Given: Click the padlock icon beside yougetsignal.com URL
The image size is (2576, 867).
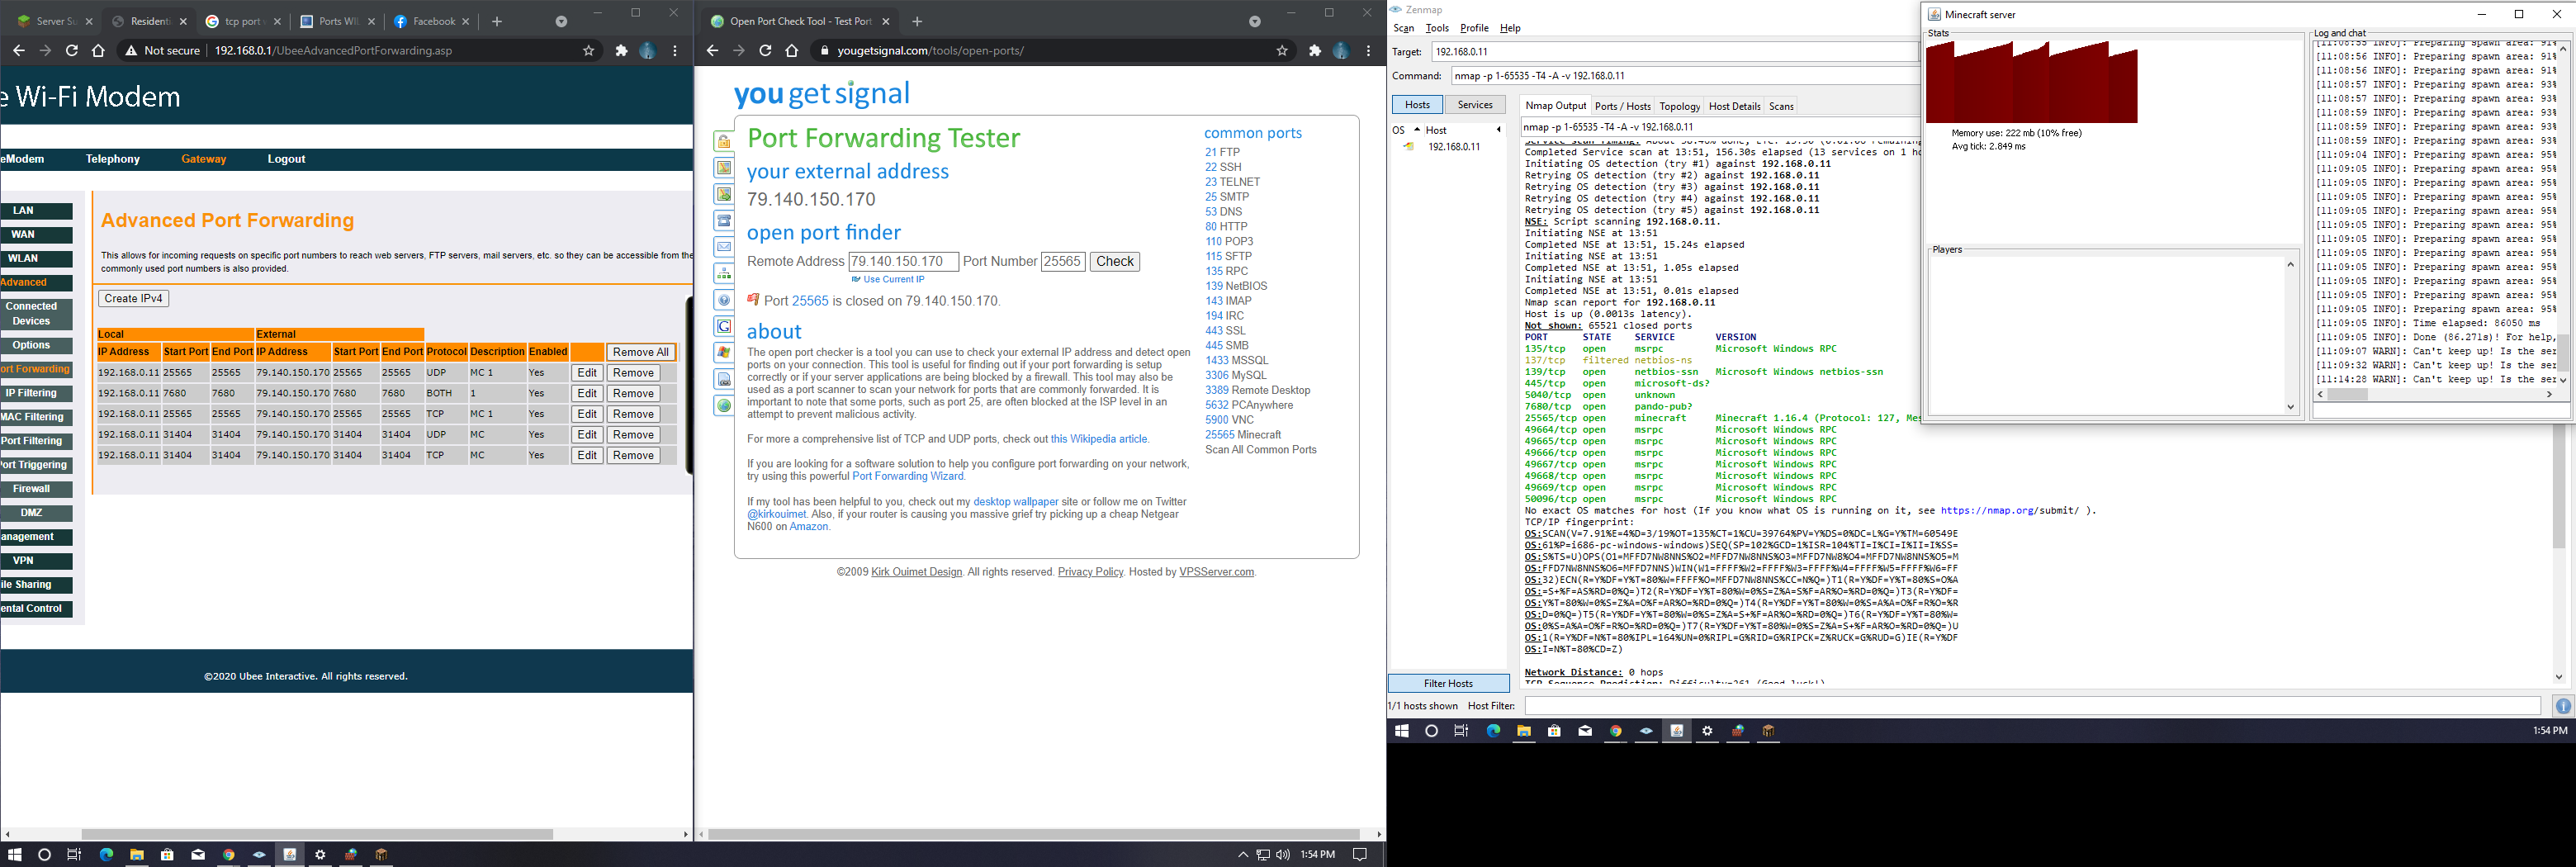Looking at the screenshot, I should coord(825,51).
